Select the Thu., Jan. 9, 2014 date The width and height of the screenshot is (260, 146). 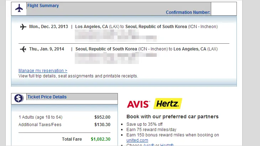pyautogui.click(x=47, y=49)
